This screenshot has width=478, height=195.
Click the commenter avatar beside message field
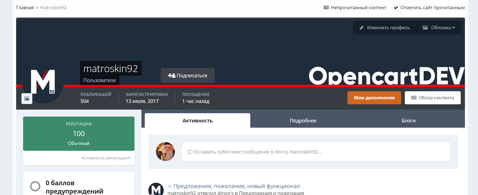tap(165, 152)
